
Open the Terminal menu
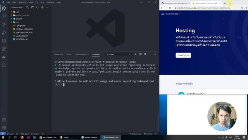(50, 2)
